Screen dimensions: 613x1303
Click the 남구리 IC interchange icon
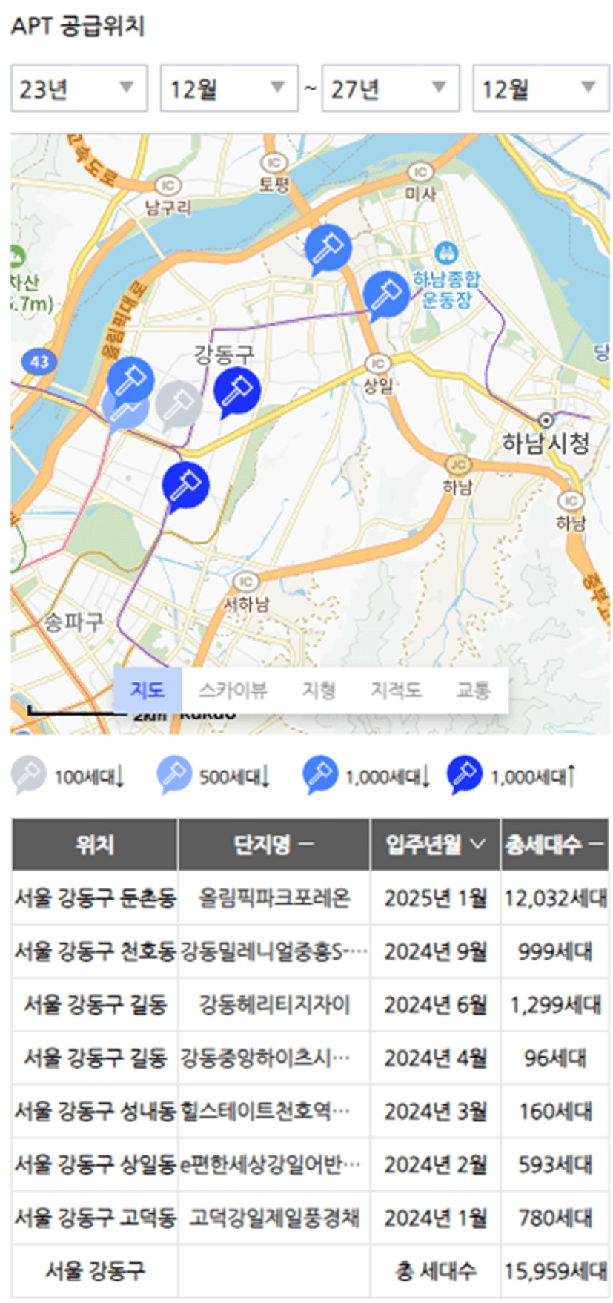click(168, 186)
